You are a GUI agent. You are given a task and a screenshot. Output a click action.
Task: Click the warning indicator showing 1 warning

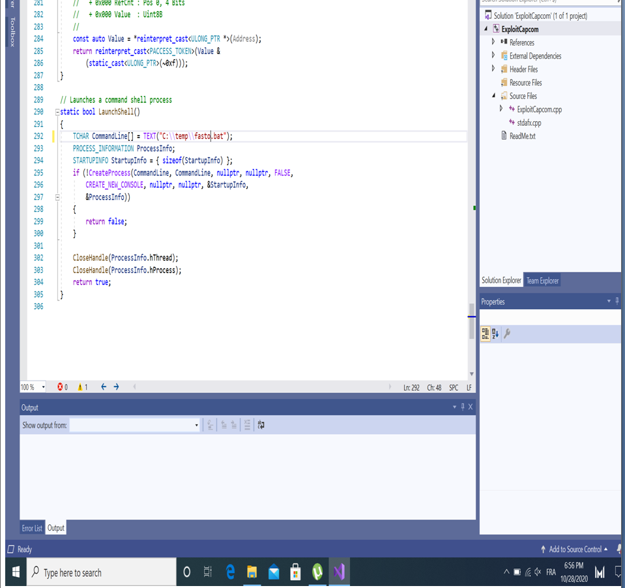coord(81,387)
